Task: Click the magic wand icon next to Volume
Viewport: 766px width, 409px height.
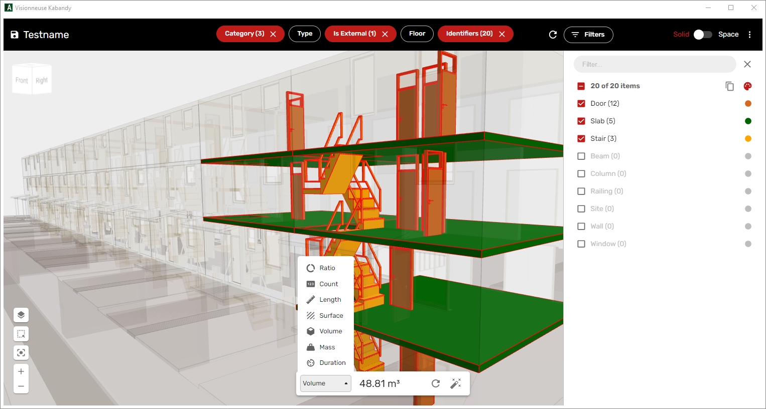Action: point(456,383)
